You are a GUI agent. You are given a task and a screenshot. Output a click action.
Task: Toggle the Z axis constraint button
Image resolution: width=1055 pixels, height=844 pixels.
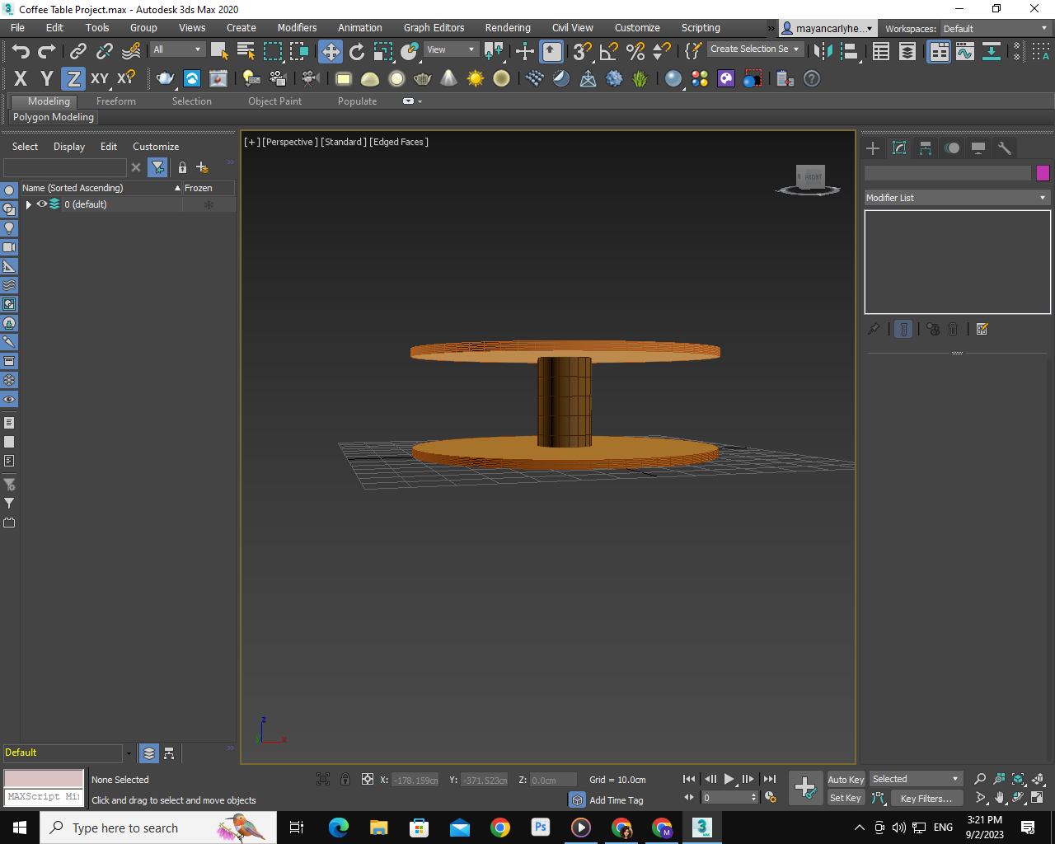click(x=73, y=78)
